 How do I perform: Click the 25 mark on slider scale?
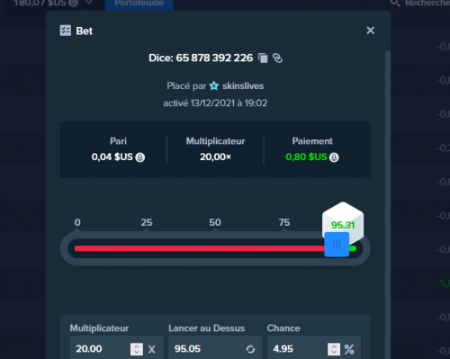click(x=147, y=222)
